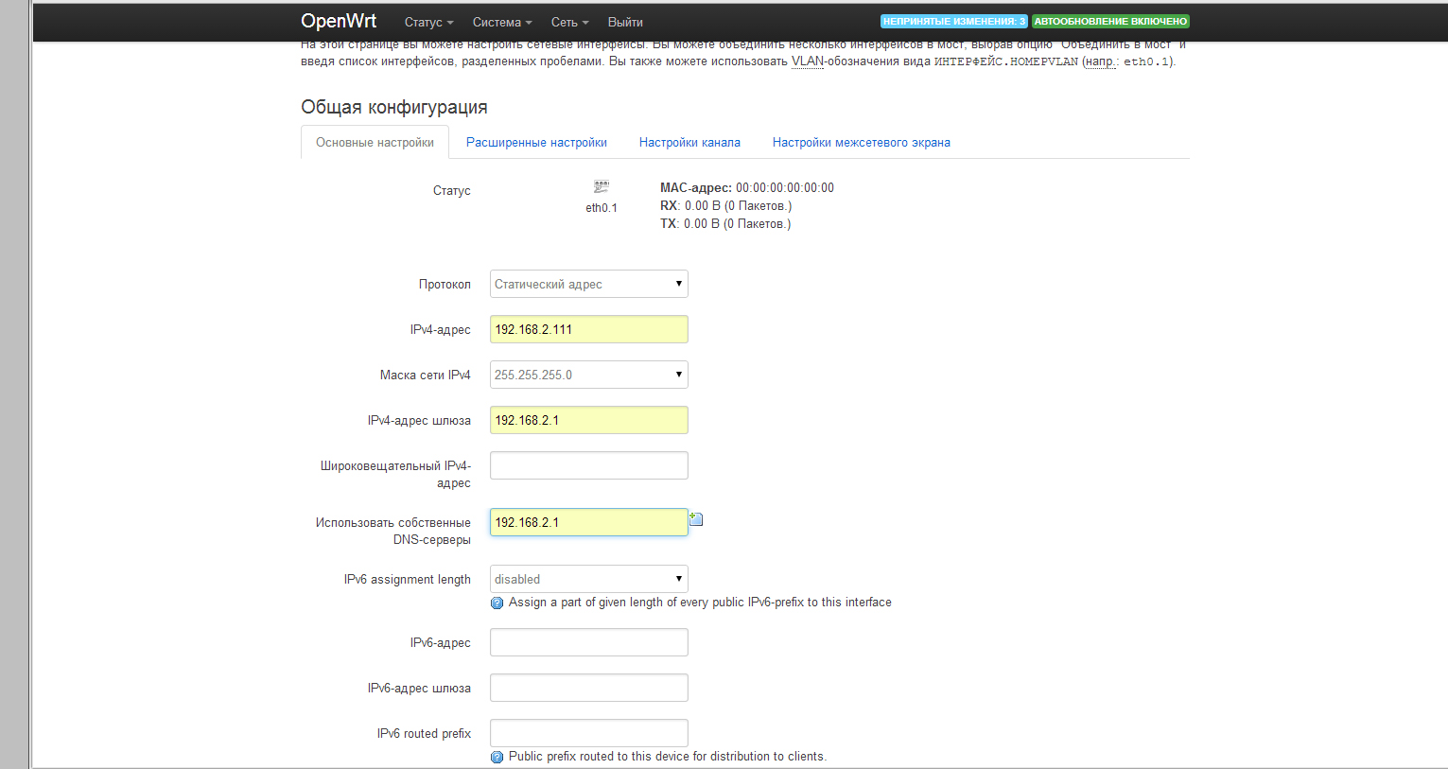Click the VLAN abbreviation in description
The image size is (1448, 769).
pos(808,61)
